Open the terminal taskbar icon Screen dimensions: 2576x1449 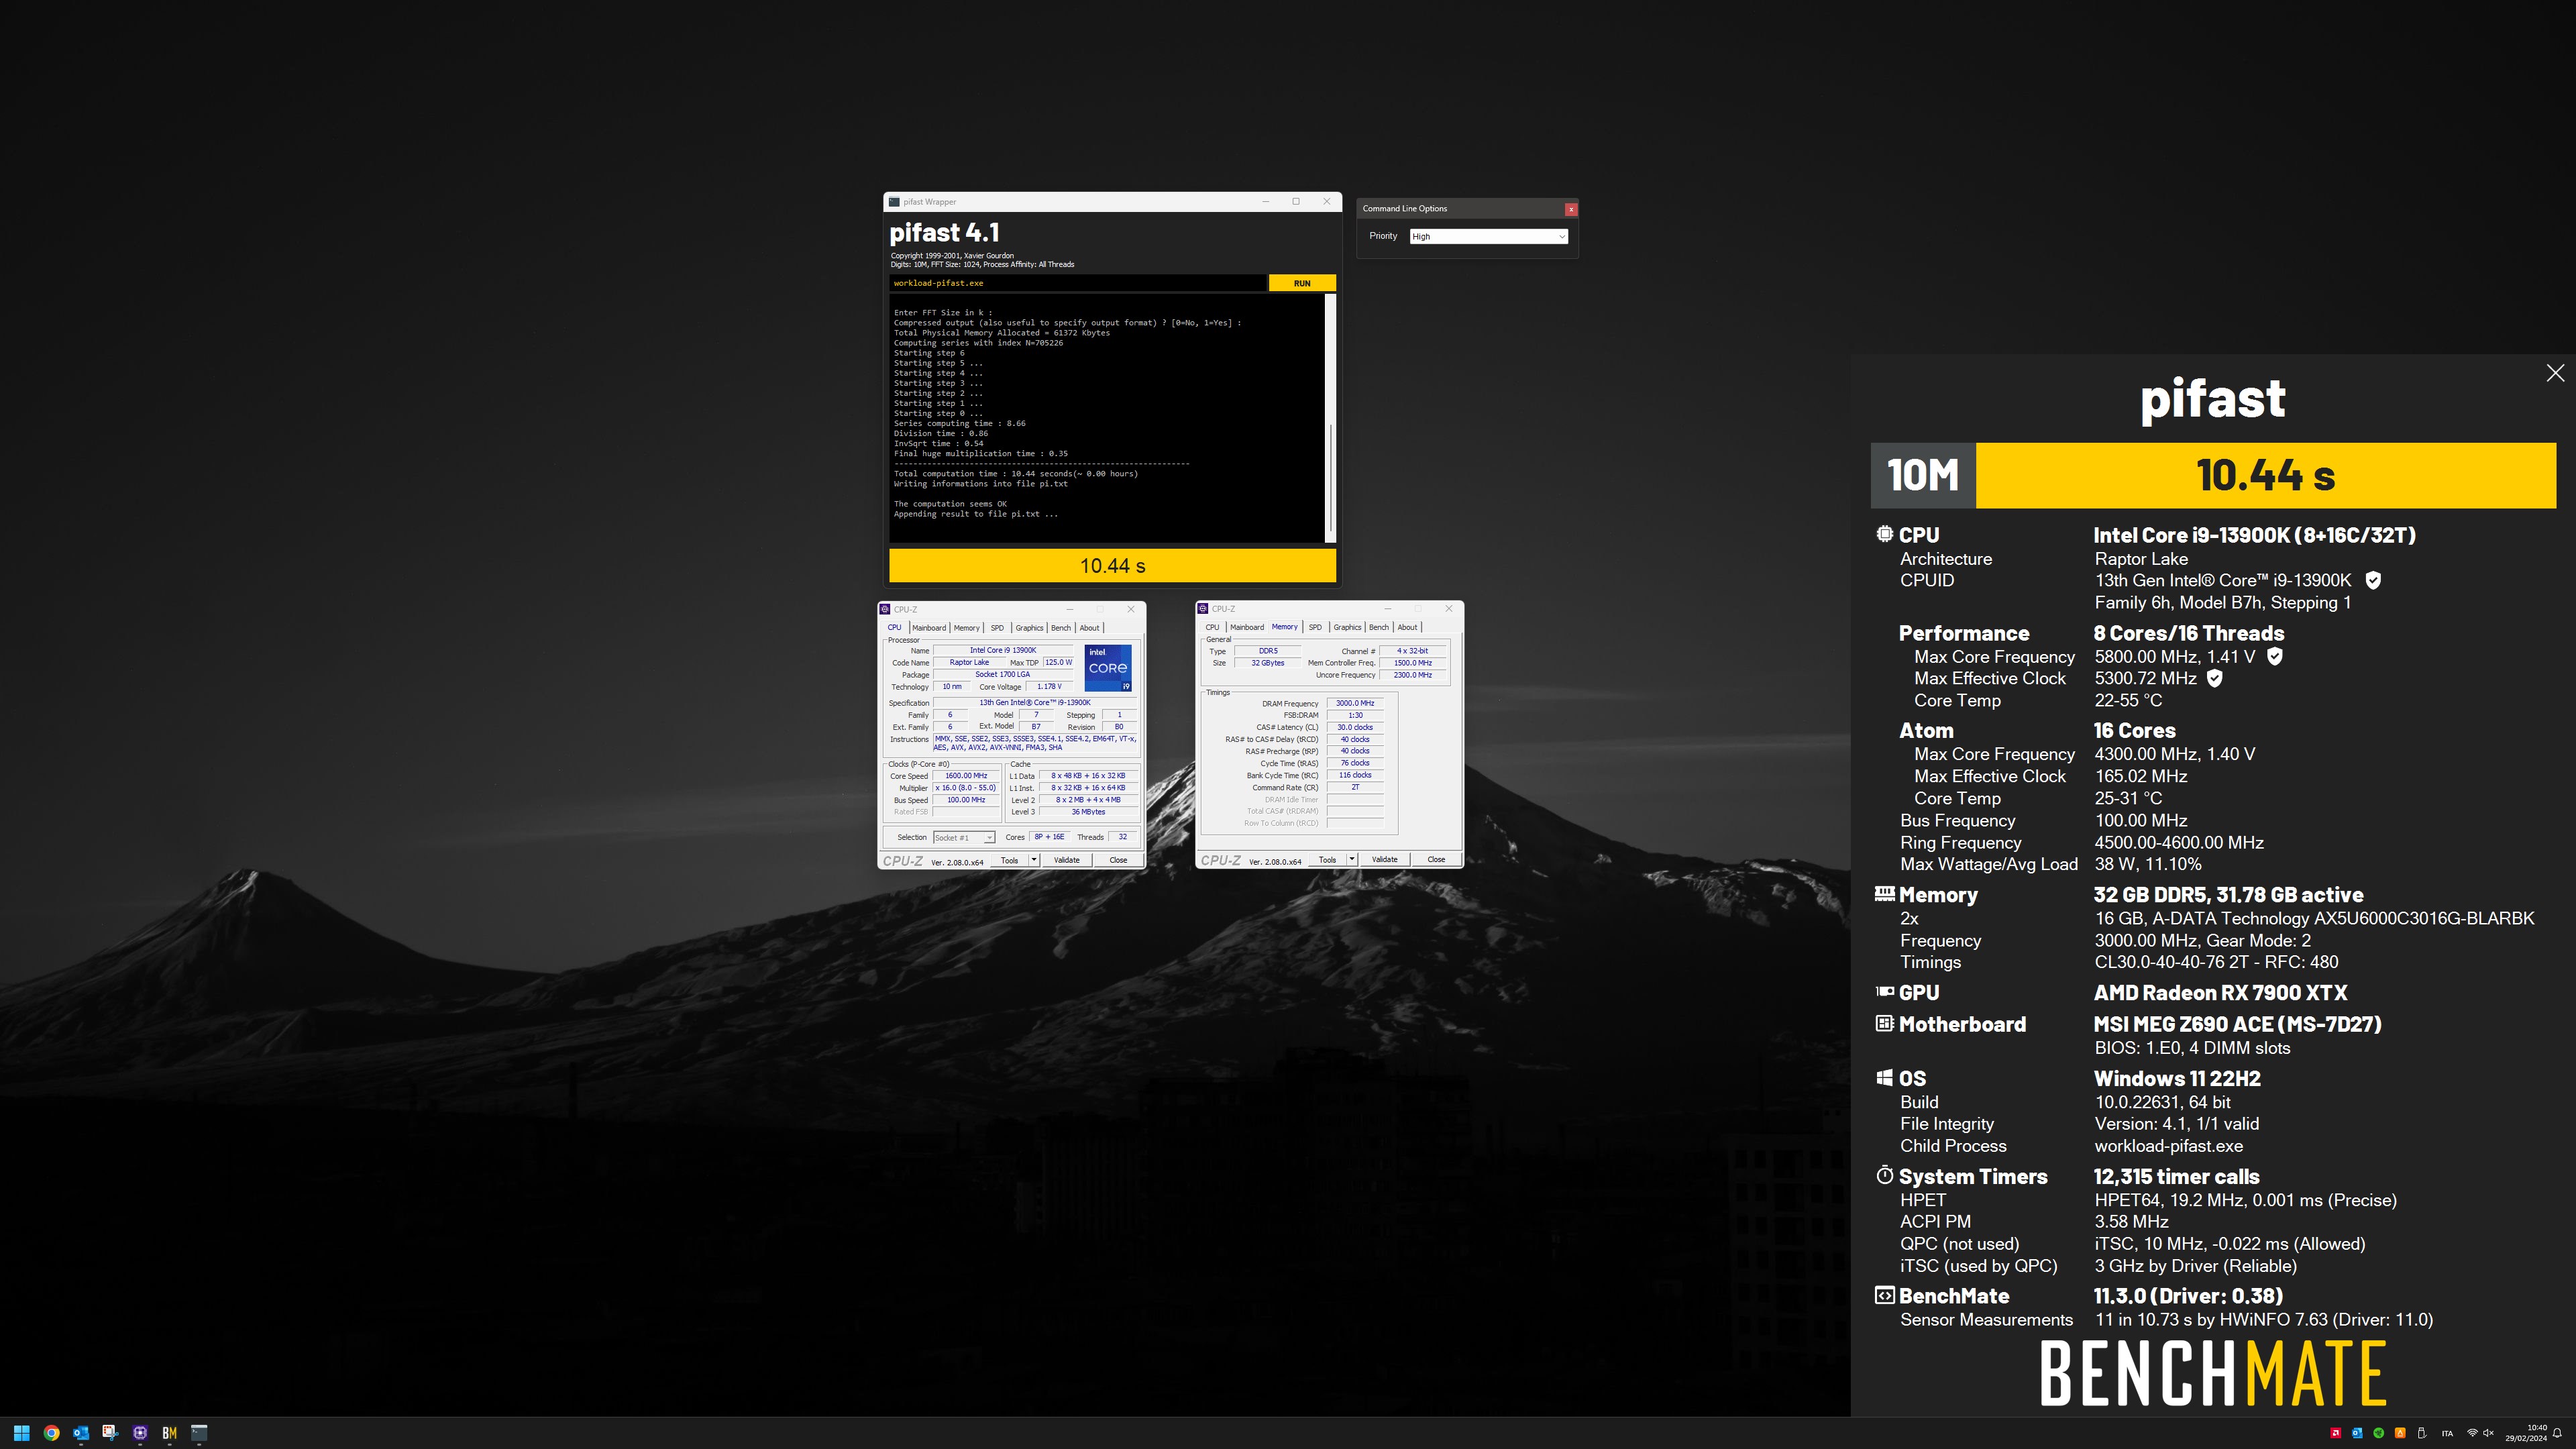click(199, 1432)
